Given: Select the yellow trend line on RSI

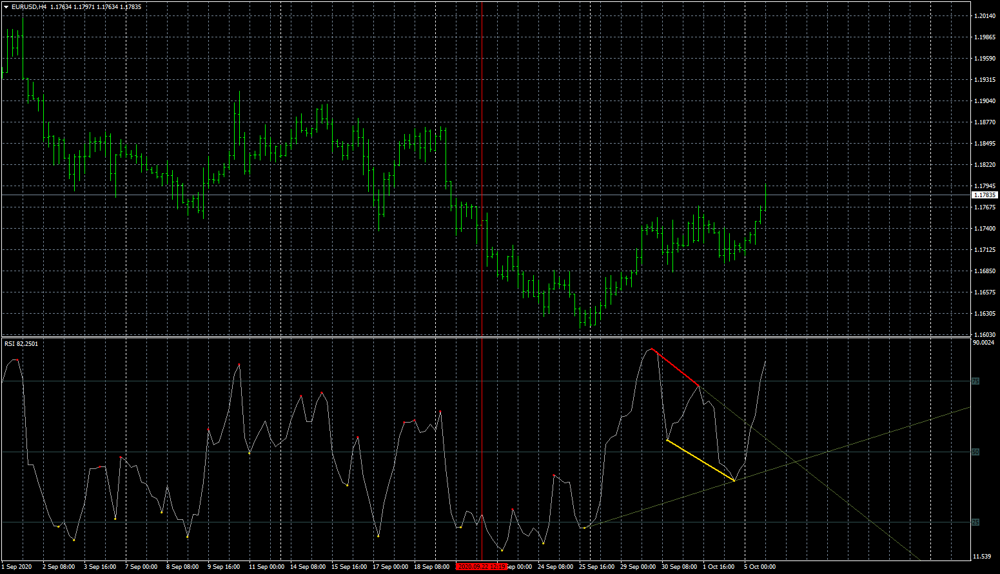Looking at the screenshot, I should [700, 460].
